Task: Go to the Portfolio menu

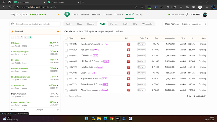Action: 108,14
